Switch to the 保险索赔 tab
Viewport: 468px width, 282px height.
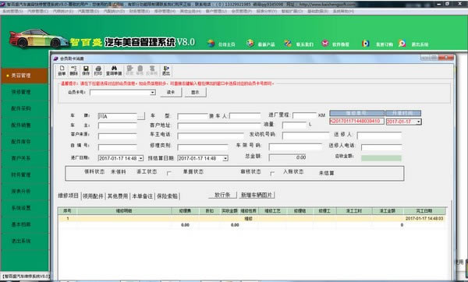[167, 196]
